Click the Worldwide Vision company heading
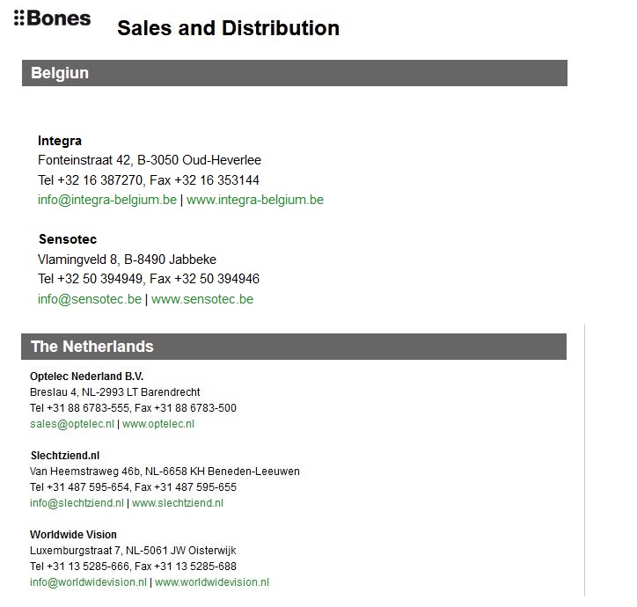Viewport: 637px width, 607px height. (x=73, y=535)
